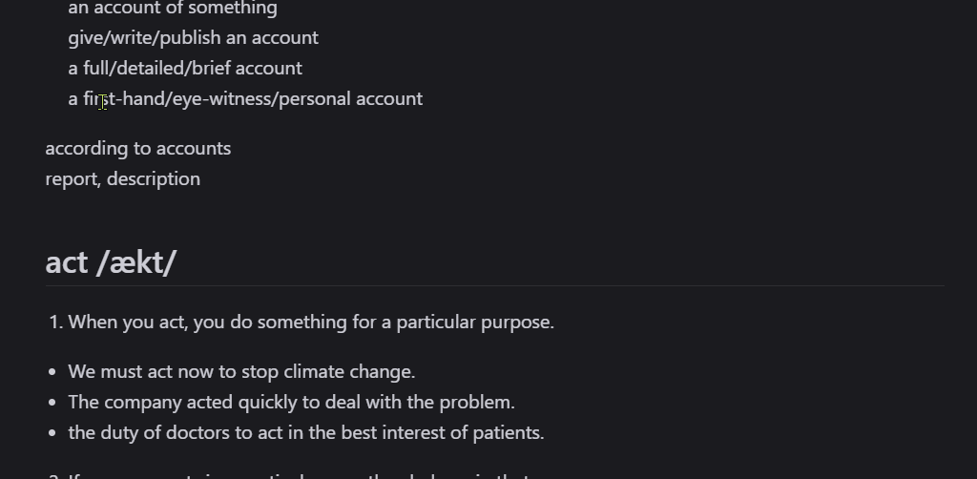
Task: Click the word "patients" in last bullet
Action: pos(507,432)
